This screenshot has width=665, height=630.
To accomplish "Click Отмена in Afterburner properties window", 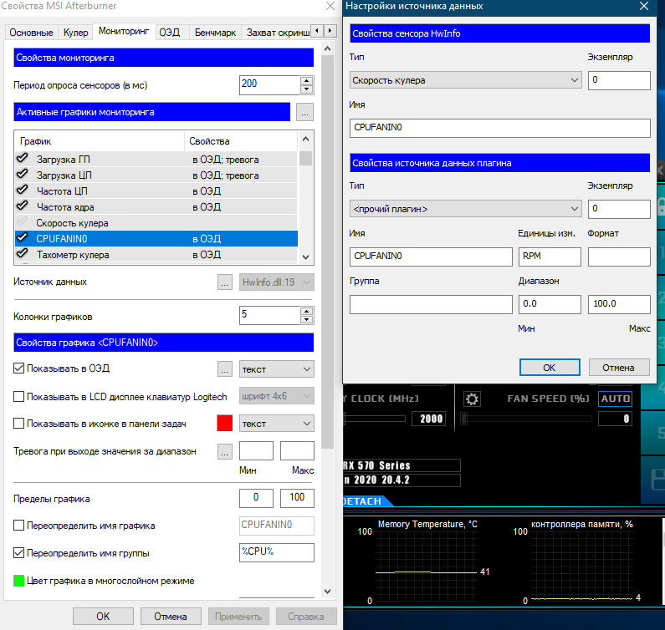I will click(171, 617).
